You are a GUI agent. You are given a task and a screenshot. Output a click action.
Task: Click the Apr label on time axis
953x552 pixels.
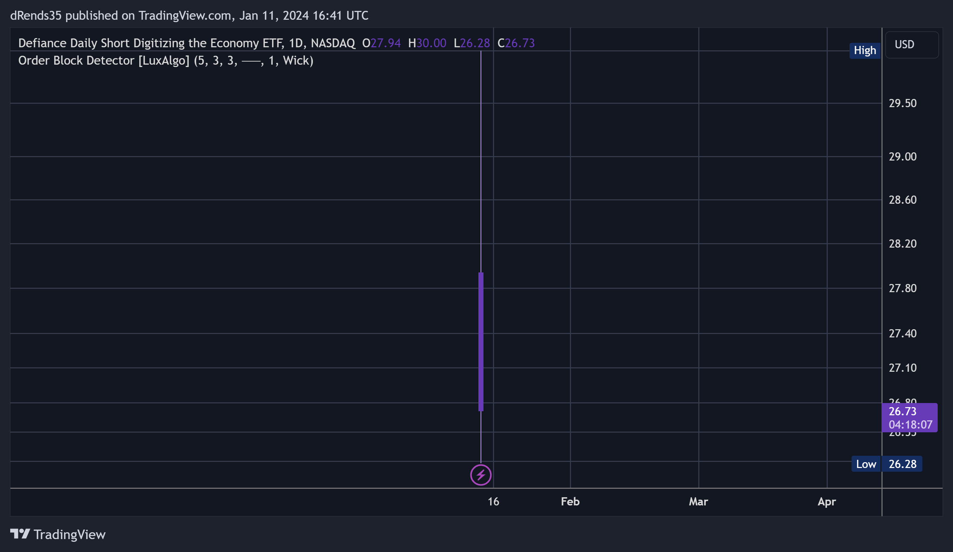pyautogui.click(x=827, y=502)
